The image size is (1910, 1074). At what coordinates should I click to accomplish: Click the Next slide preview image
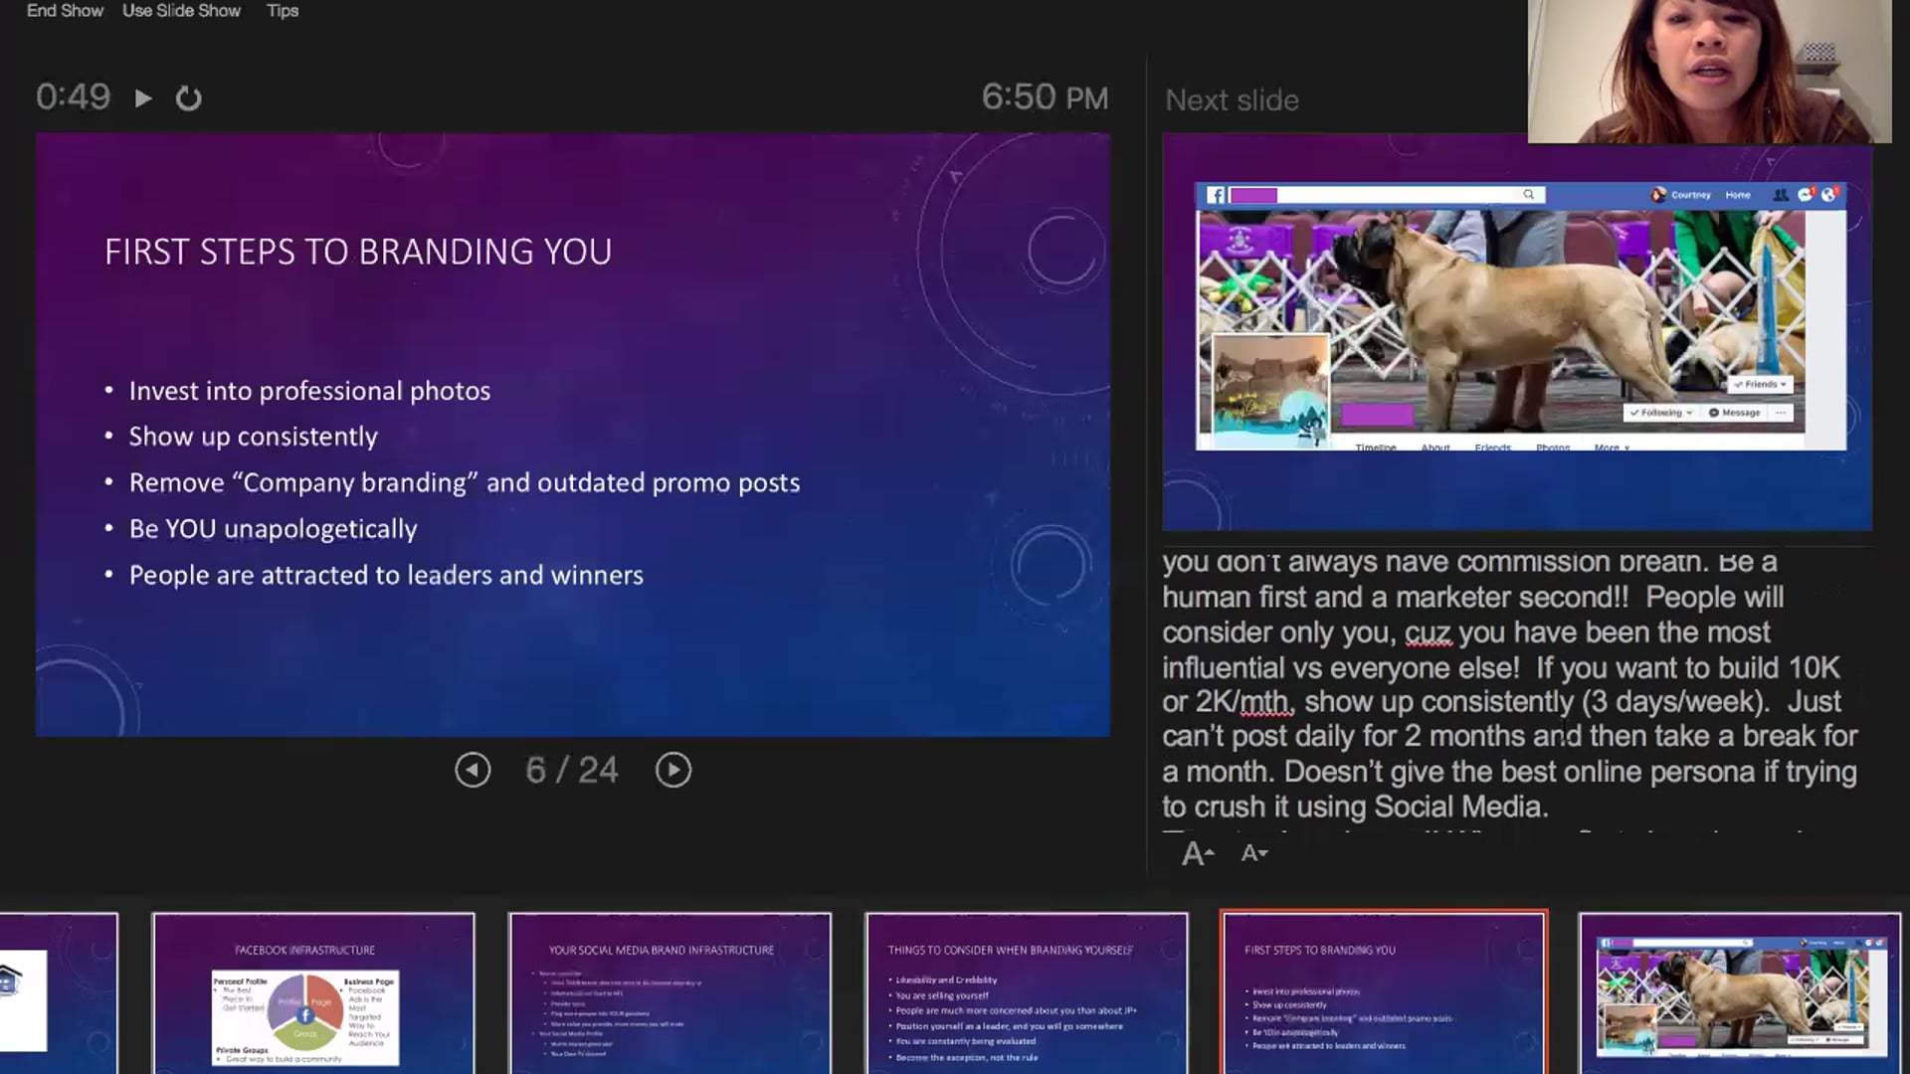click(x=1517, y=332)
